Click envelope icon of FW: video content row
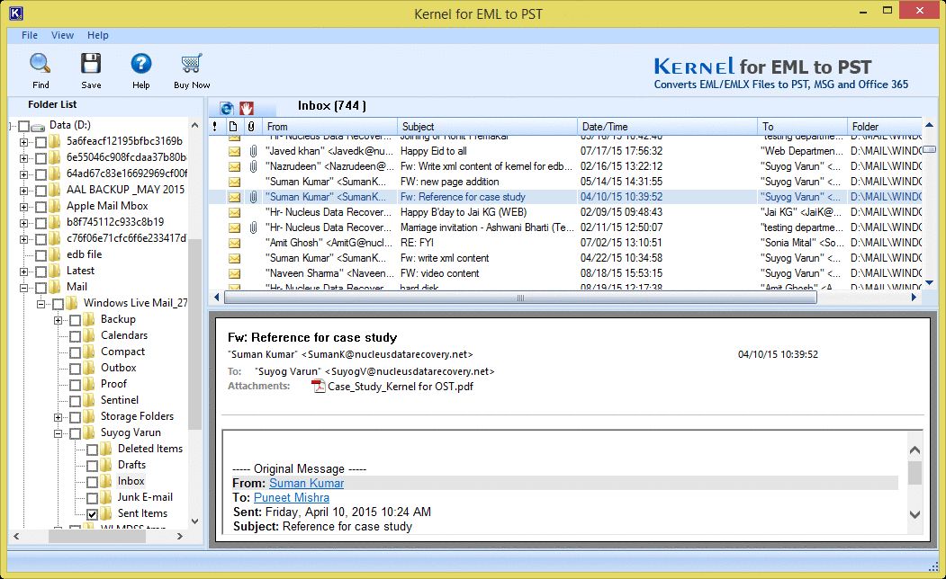The width and height of the screenshot is (946, 579). tap(234, 273)
